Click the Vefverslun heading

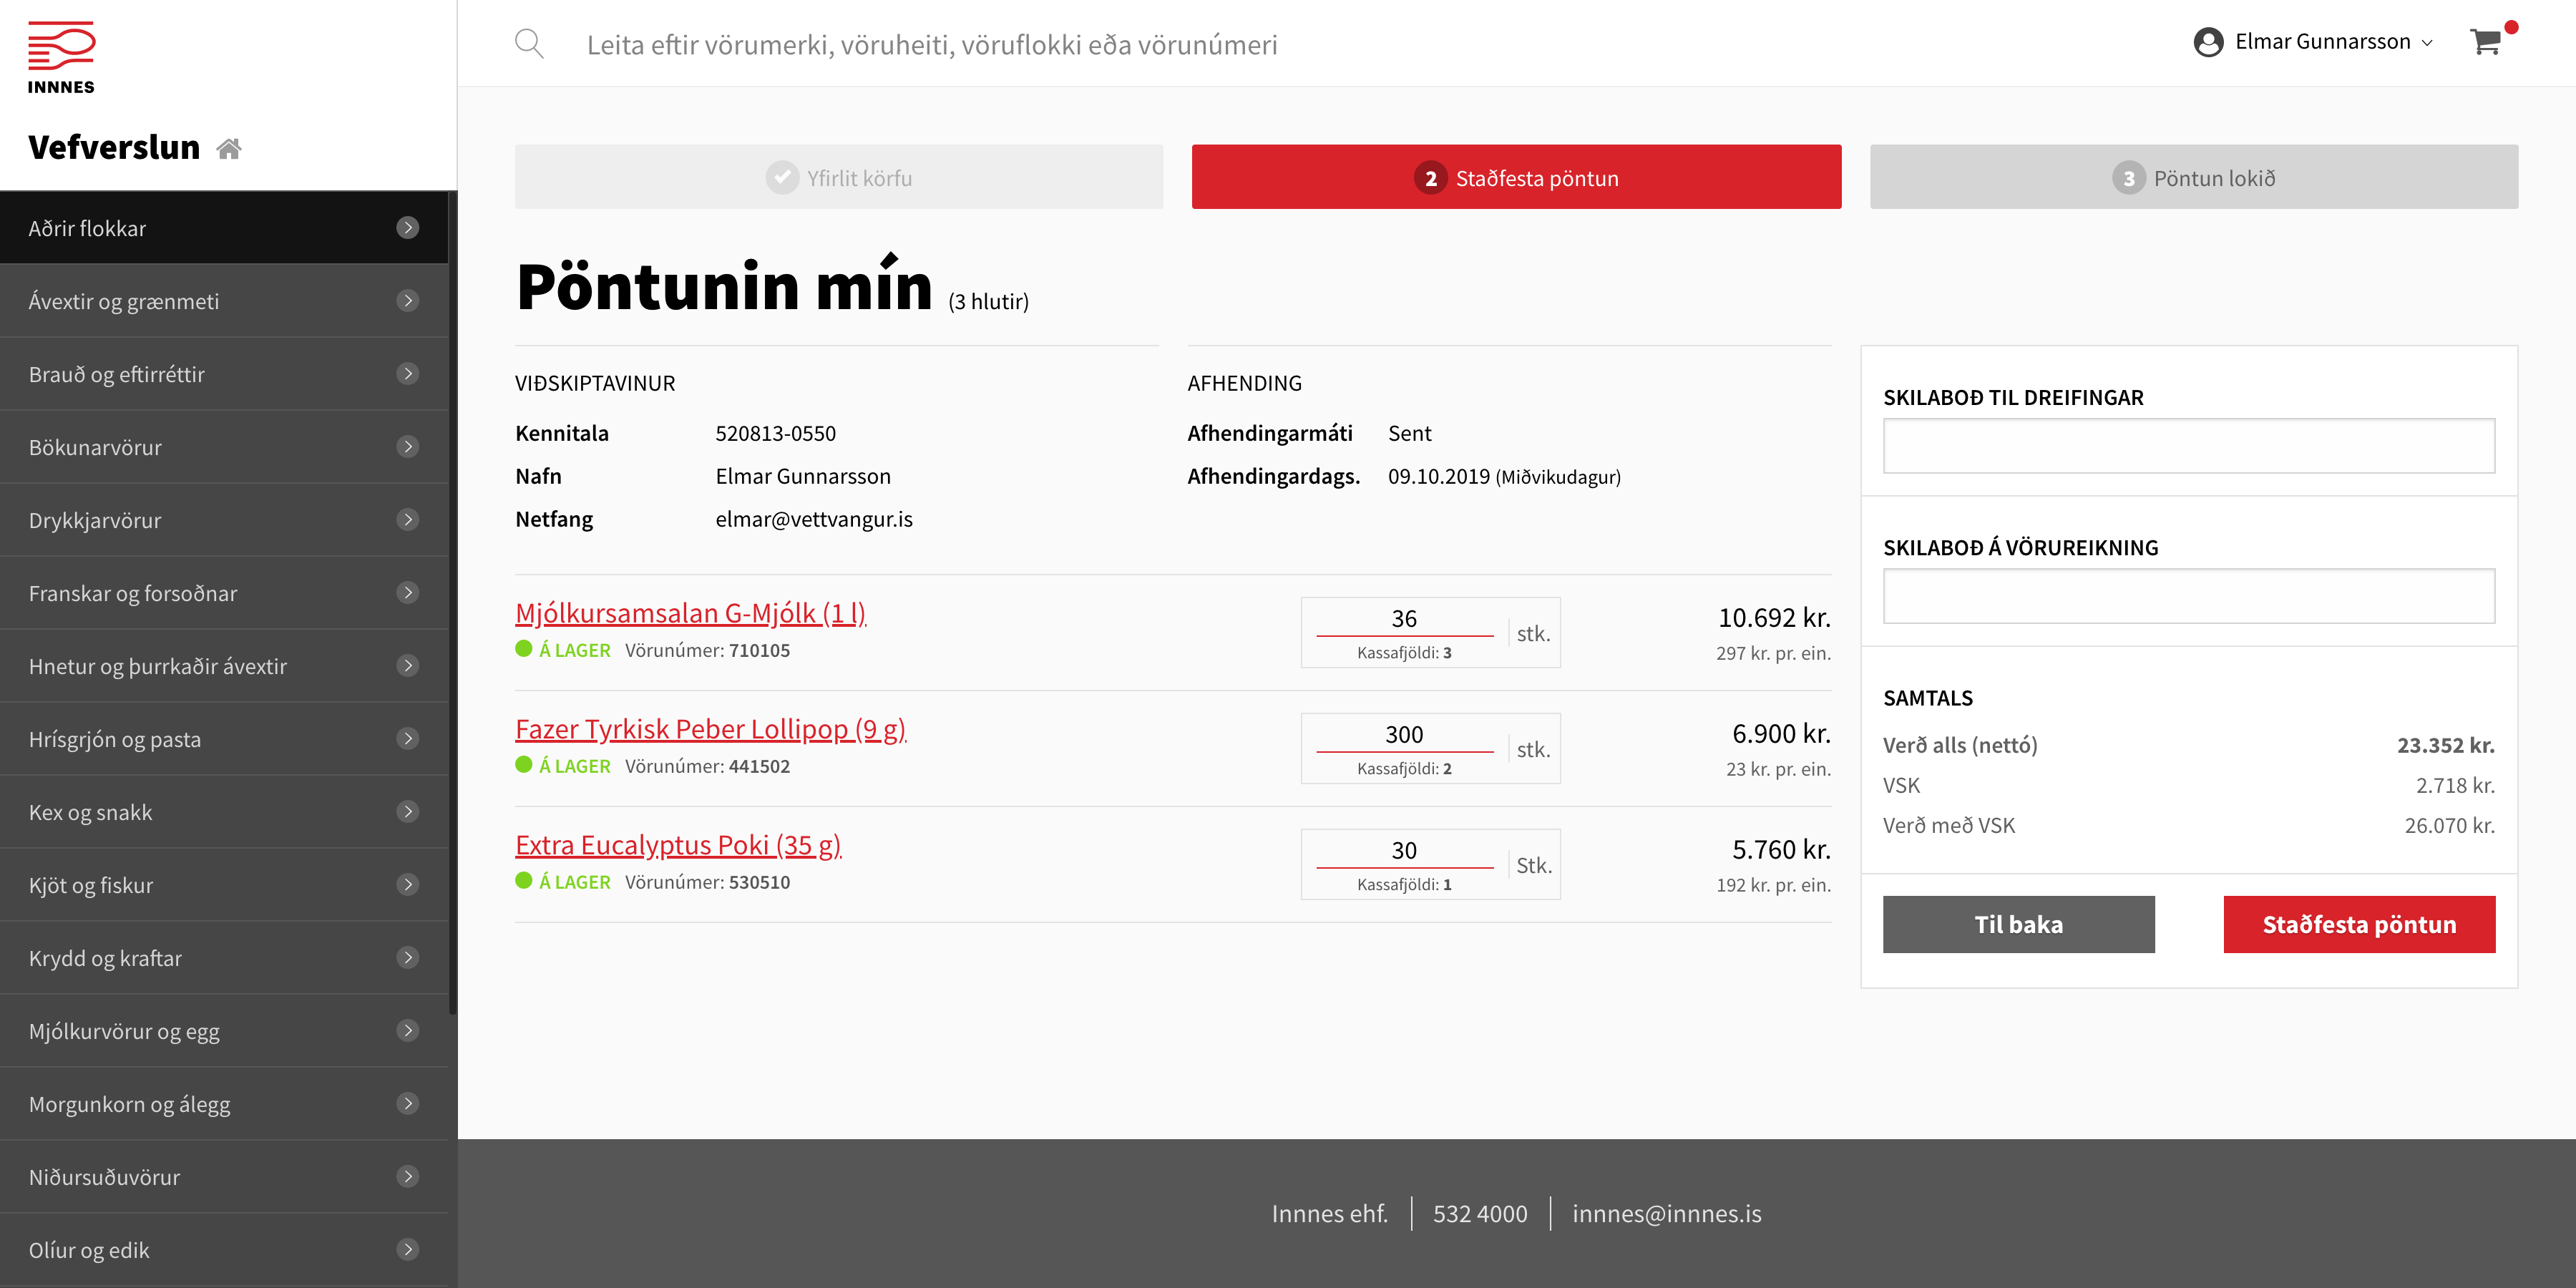(x=114, y=147)
